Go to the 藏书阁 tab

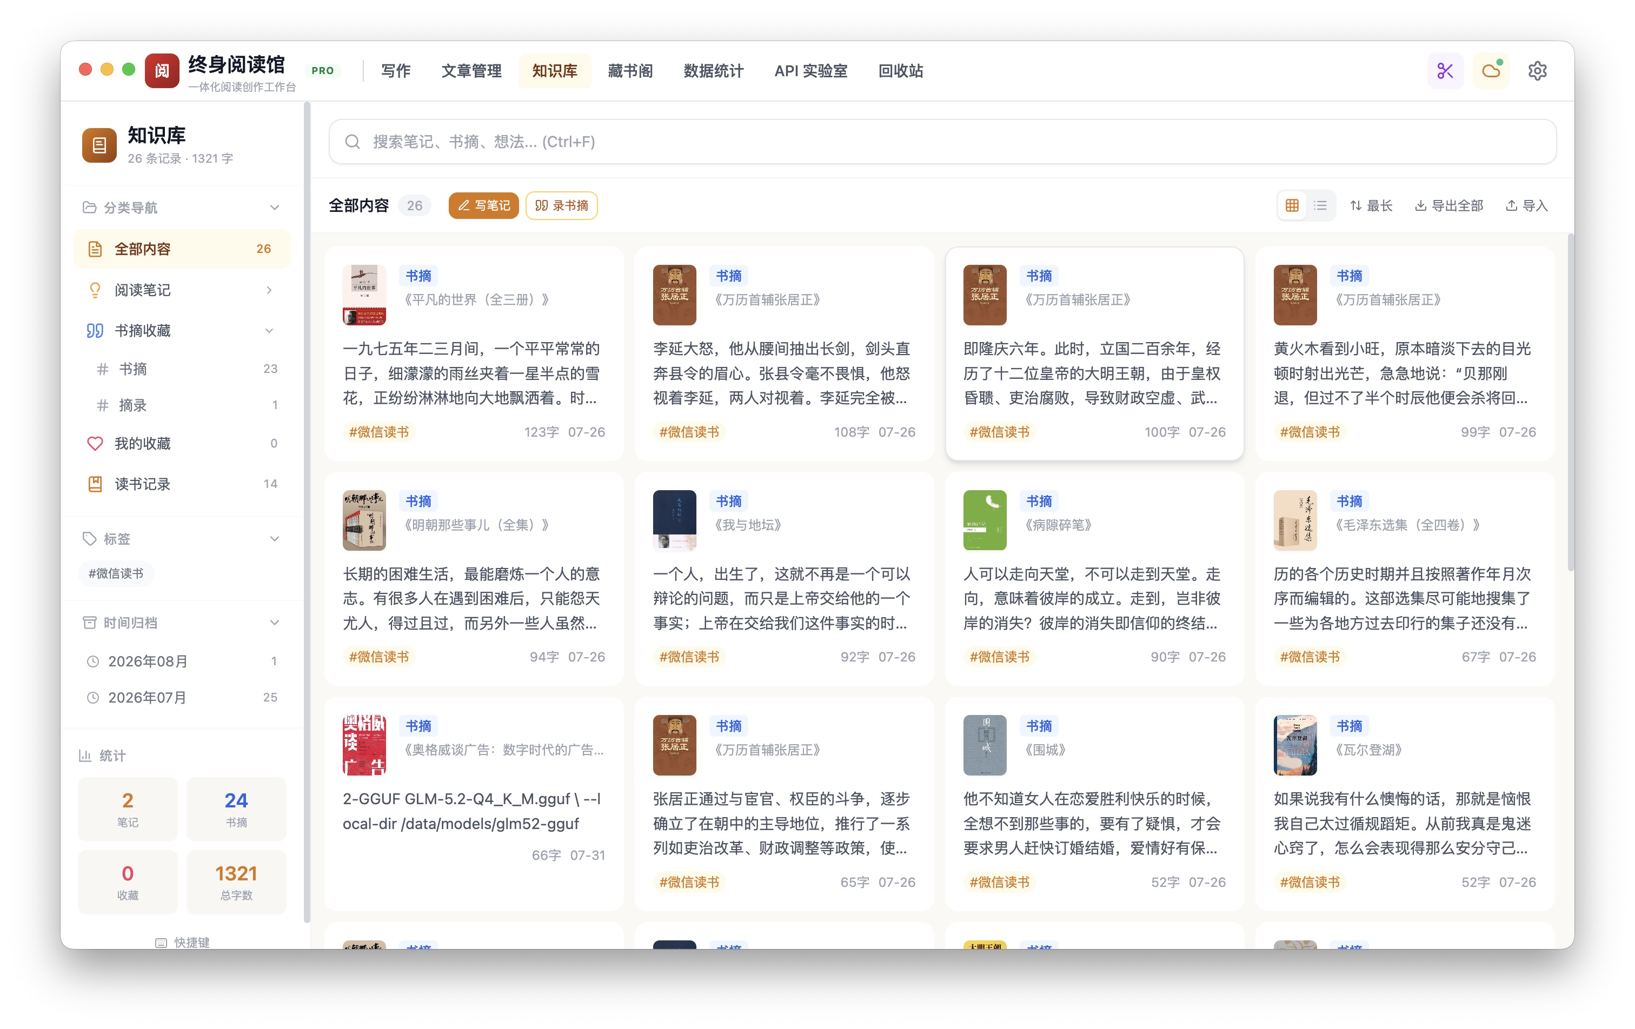(x=630, y=71)
